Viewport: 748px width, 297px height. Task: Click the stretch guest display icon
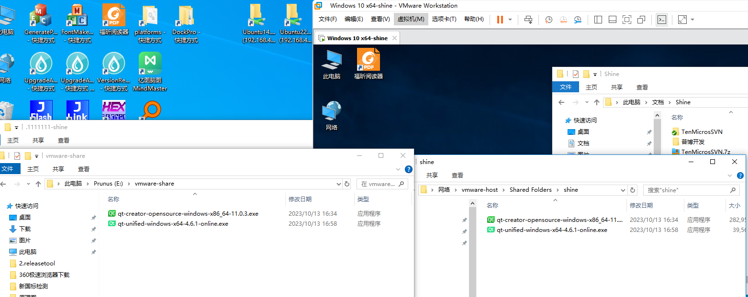click(x=682, y=20)
